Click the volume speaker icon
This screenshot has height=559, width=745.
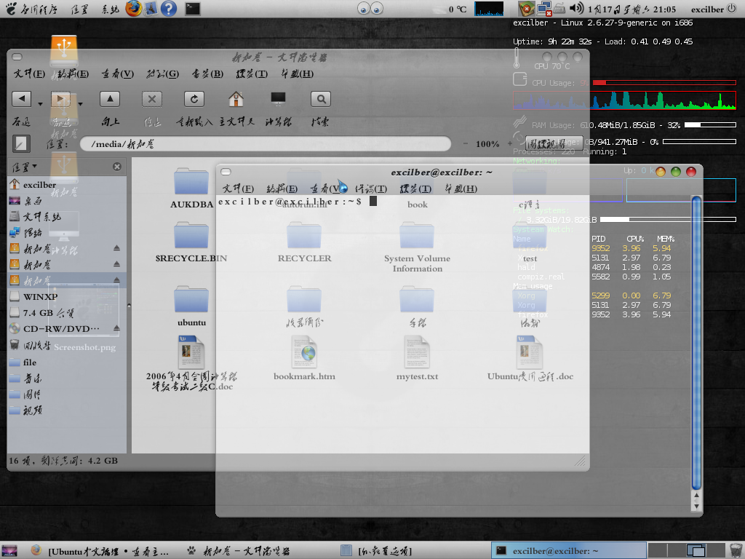[x=576, y=9]
